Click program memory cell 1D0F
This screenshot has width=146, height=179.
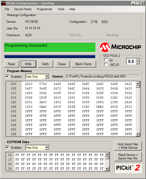tap(43, 98)
